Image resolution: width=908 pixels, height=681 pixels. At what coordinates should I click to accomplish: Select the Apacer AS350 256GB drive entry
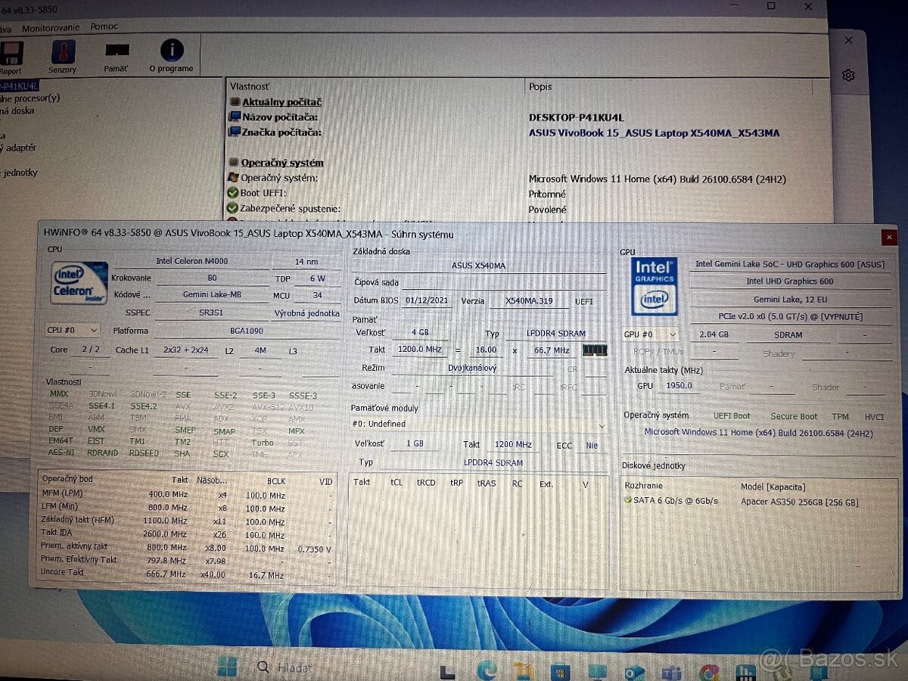pos(799,502)
